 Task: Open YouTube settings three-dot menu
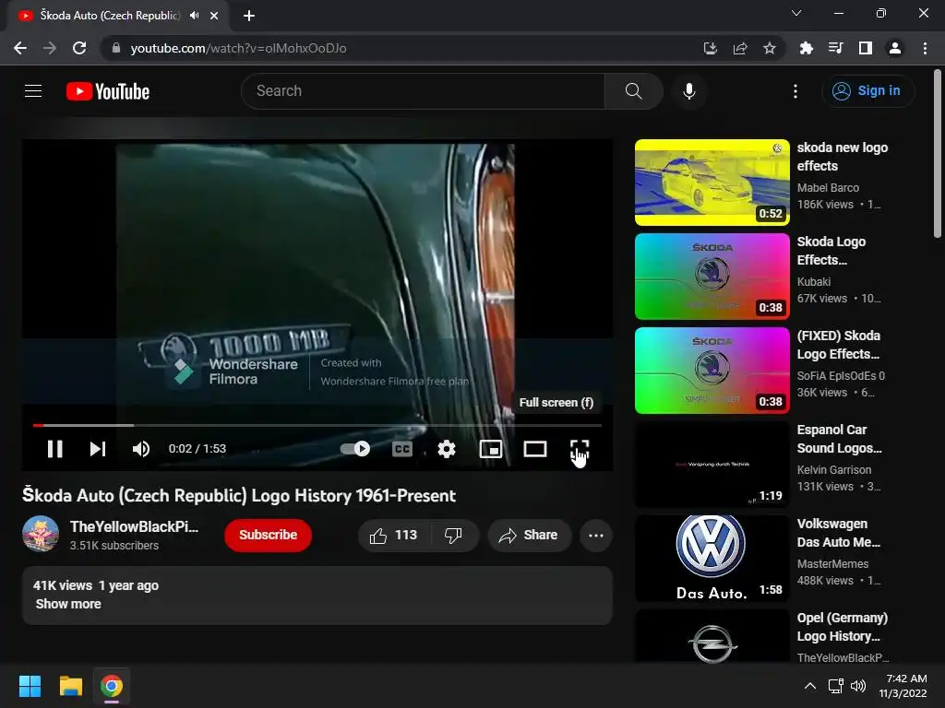(x=795, y=91)
